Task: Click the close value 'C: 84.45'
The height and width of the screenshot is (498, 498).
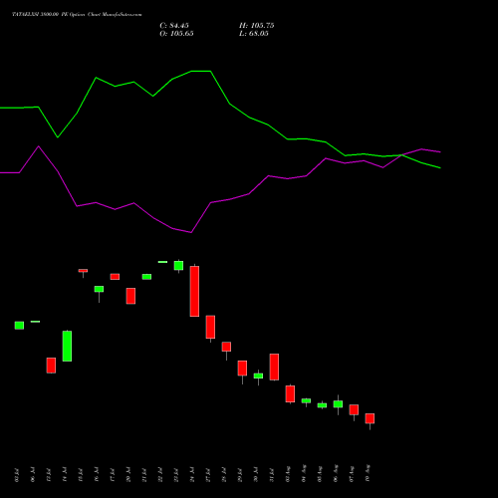Action: pos(174,26)
